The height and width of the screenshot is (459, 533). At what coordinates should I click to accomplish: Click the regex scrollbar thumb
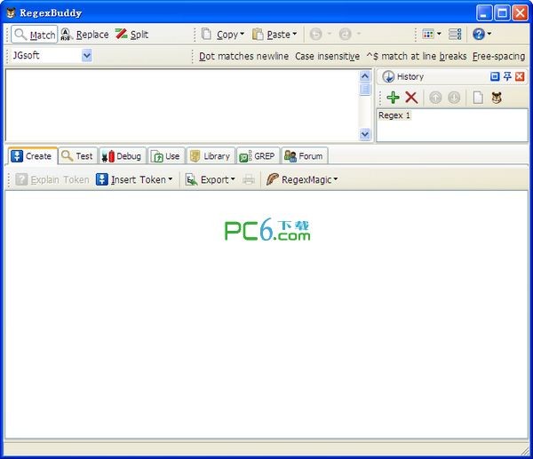click(365, 90)
